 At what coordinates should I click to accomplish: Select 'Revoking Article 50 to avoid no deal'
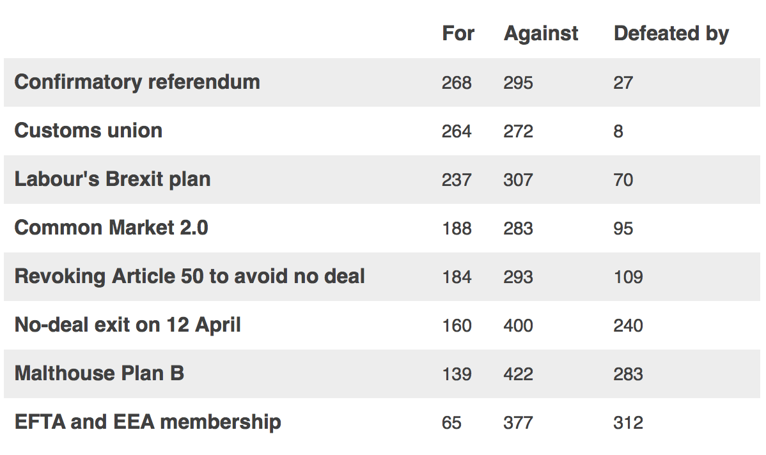(189, 276)
